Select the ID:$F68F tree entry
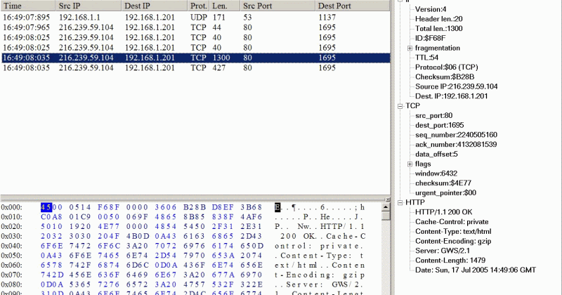 [430, 39]
